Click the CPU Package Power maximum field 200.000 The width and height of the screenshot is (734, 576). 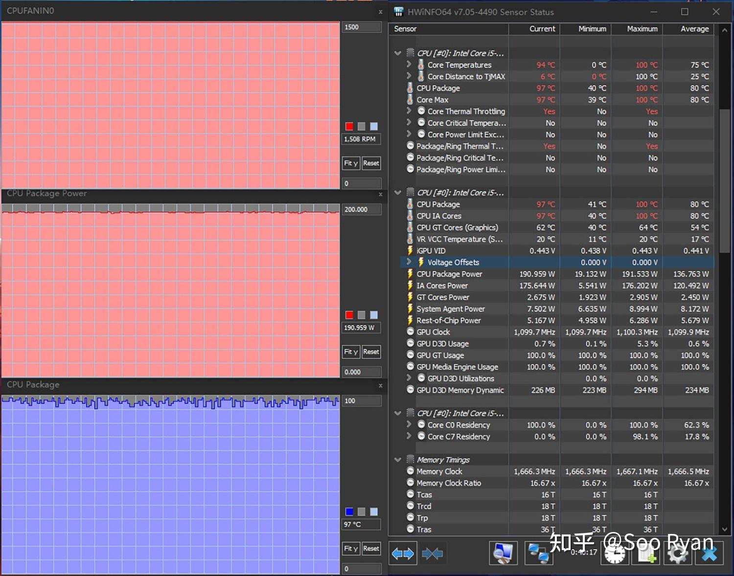362,209
